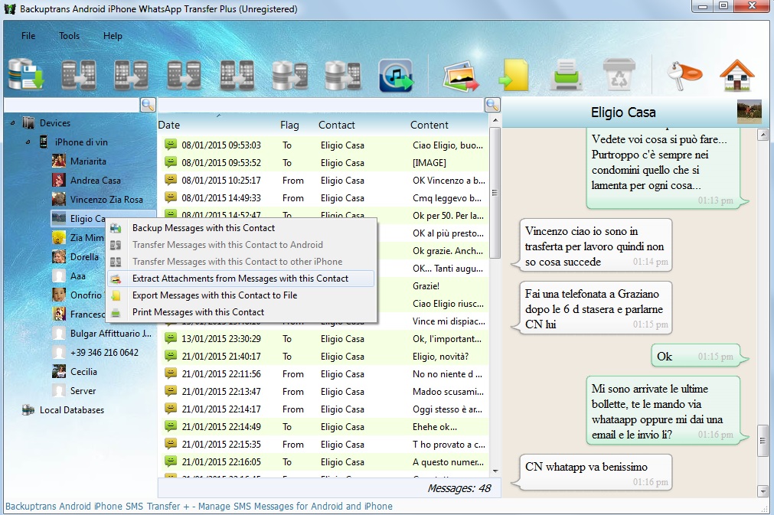
Task: Click Andrea Casa's avatar picture
Action: point(59,181)
